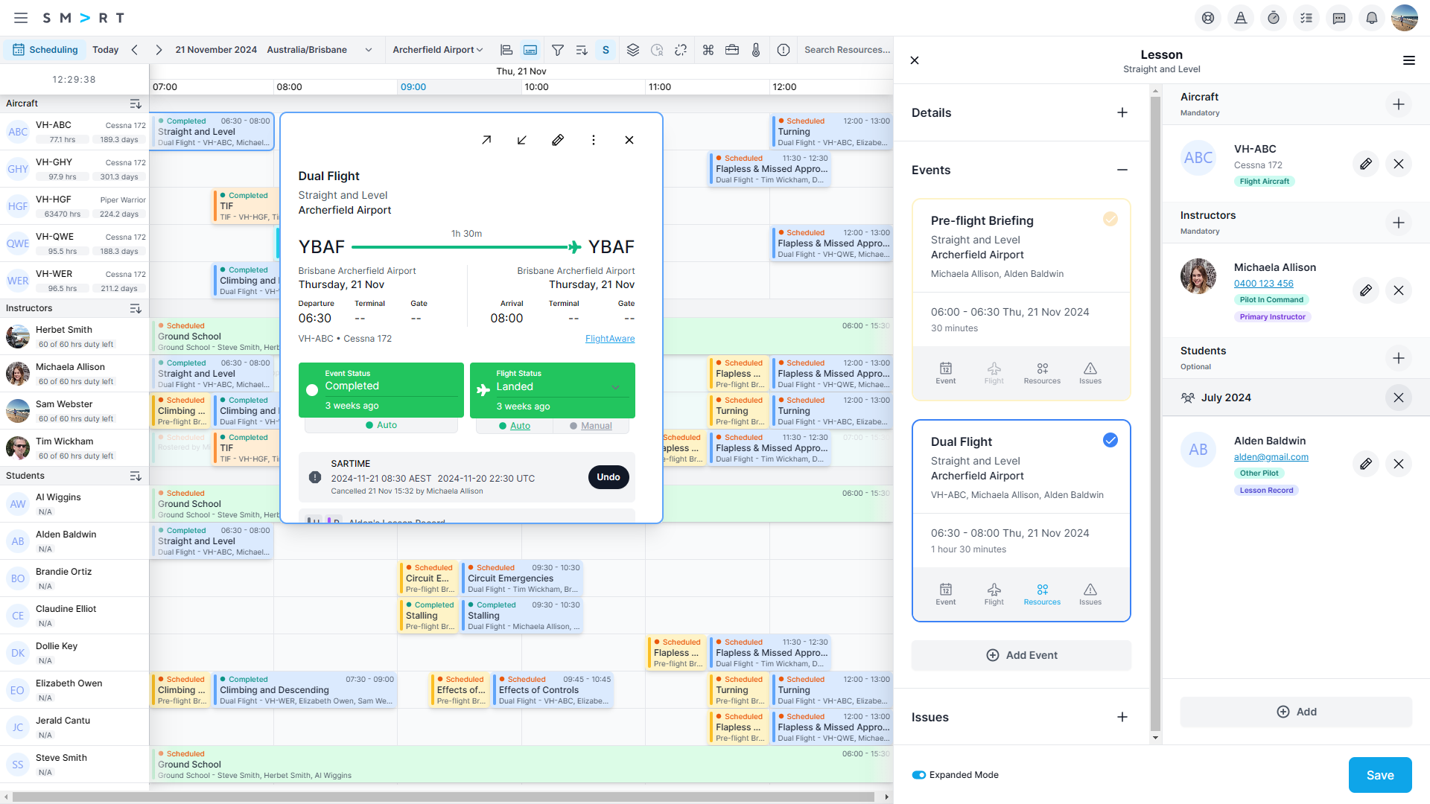Screen dimensions: 1430x804
Task: Click the Save button
Action: (x=1379, y=775)
